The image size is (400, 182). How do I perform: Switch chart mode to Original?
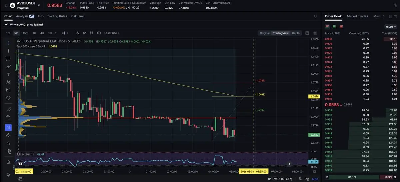coord(265,33)
